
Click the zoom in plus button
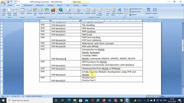(x=182, y=96)
